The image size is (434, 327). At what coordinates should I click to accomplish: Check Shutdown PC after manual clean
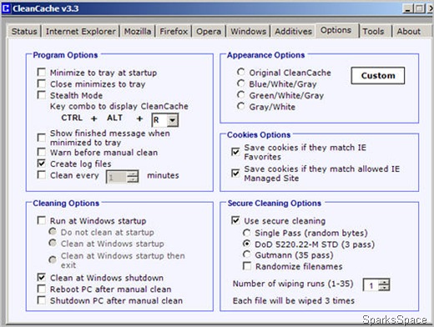[x=42, y=300]
